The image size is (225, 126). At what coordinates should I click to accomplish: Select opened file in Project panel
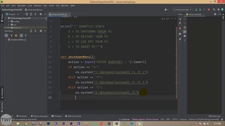point(27,14)
